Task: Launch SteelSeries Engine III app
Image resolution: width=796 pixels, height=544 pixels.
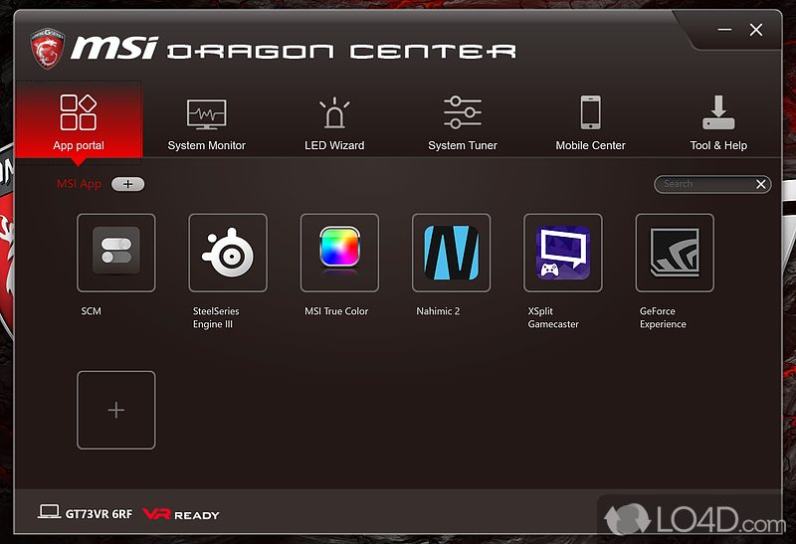Action: click(x=228, y=253)
